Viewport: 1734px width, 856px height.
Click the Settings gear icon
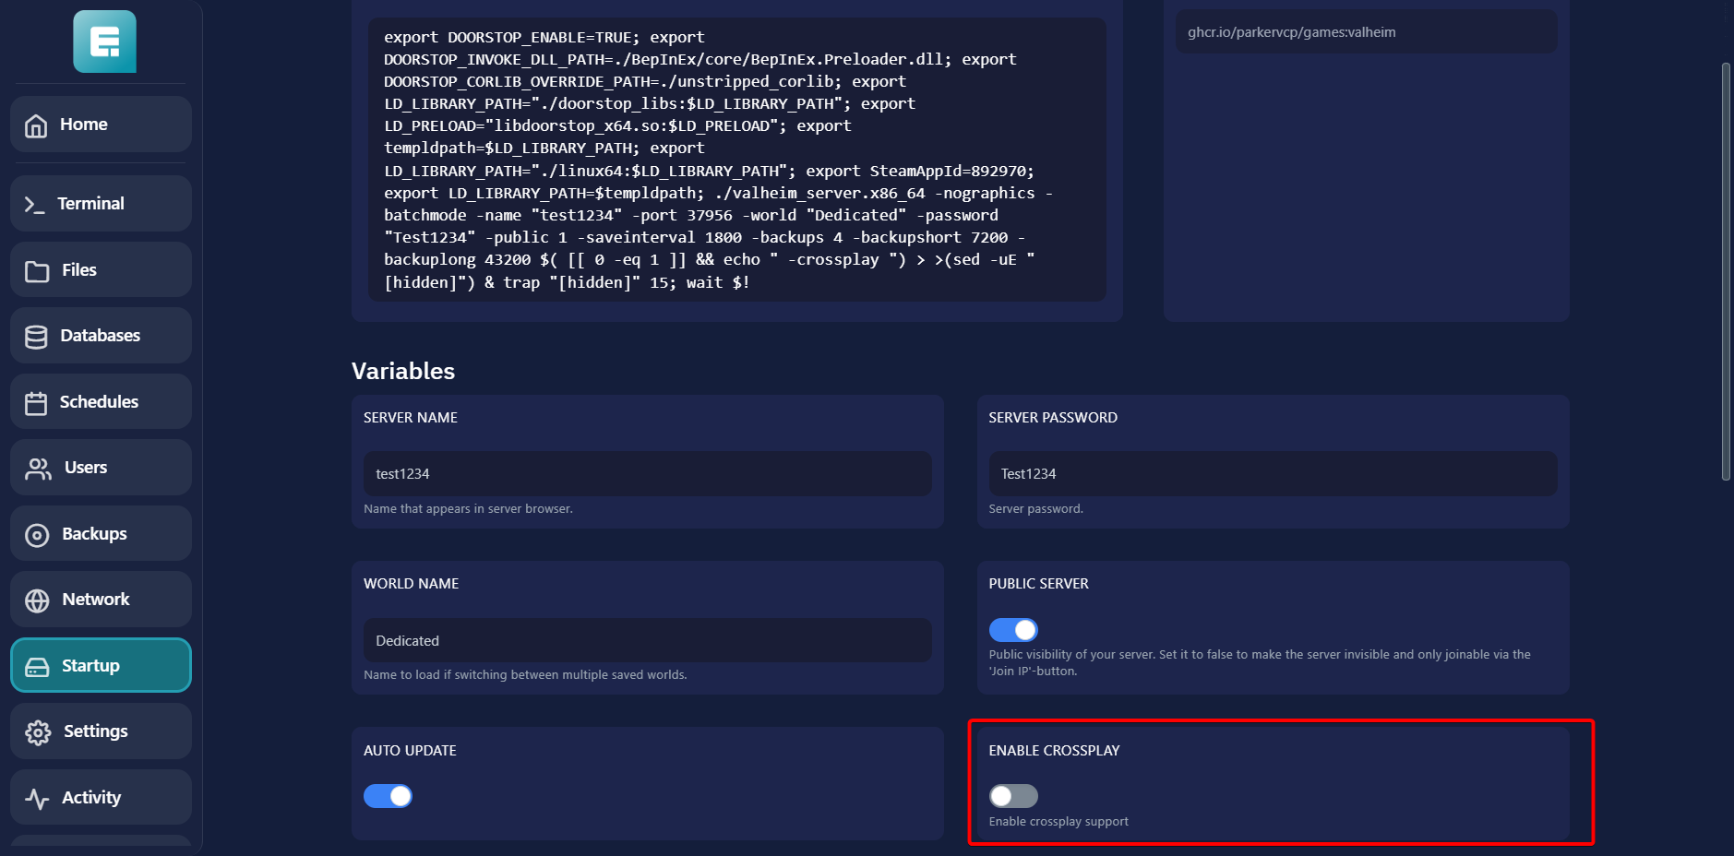(x=38, y=732)
